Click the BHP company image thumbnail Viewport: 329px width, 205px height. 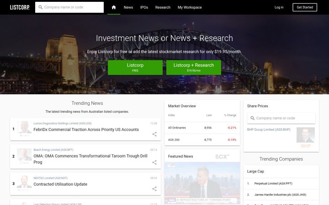pos(306,138)
